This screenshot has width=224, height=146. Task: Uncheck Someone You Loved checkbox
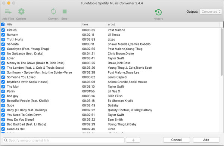[3, 77]
